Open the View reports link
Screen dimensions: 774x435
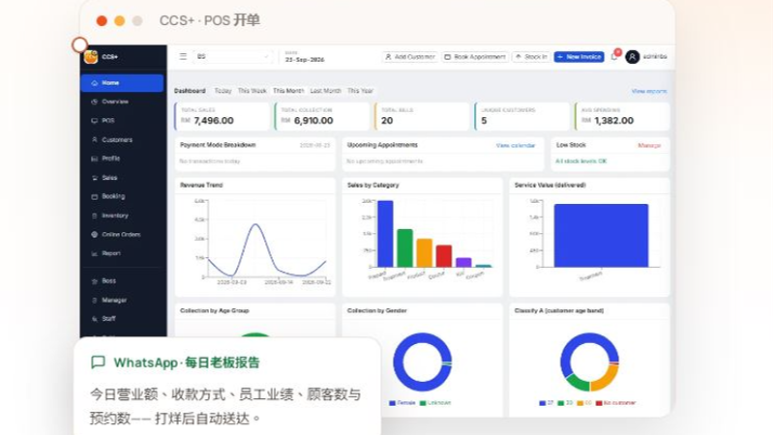pyautogui.click(x=649, y=91)
